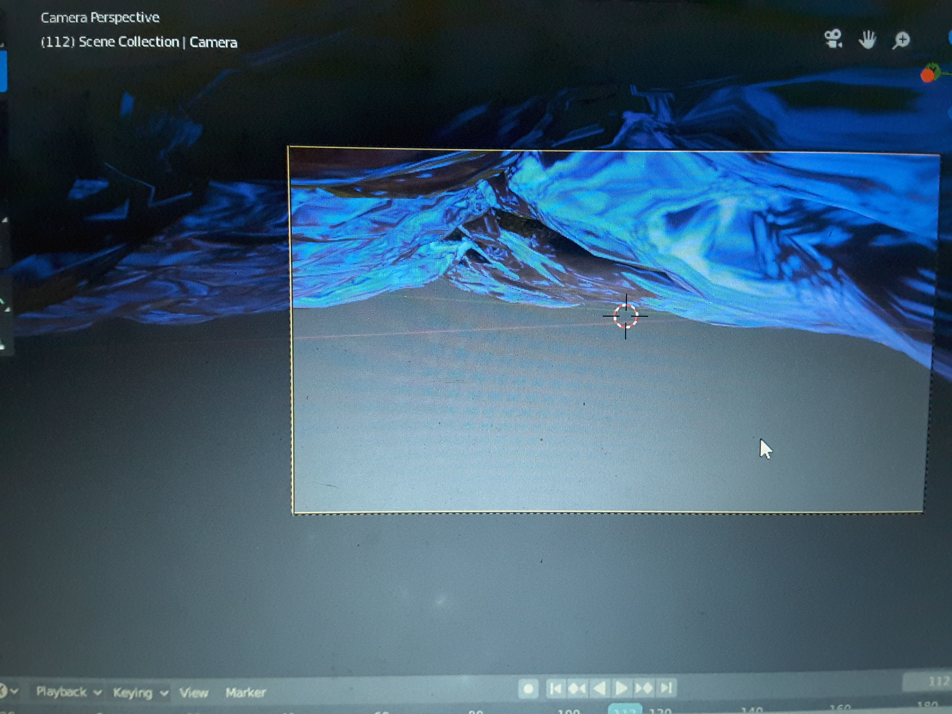Click the '(112) Scene Collection | Camera' text

tap(139, 42)
